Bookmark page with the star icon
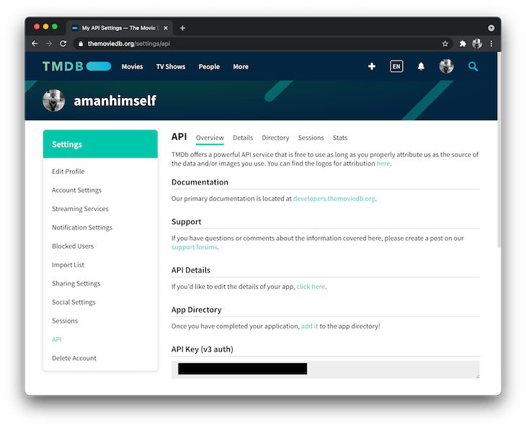 point(445,43)
